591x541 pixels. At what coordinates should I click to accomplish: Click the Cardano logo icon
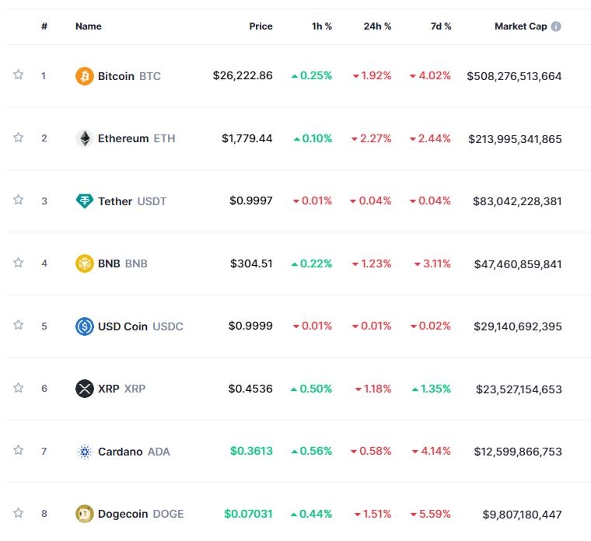tap(84, 452)
